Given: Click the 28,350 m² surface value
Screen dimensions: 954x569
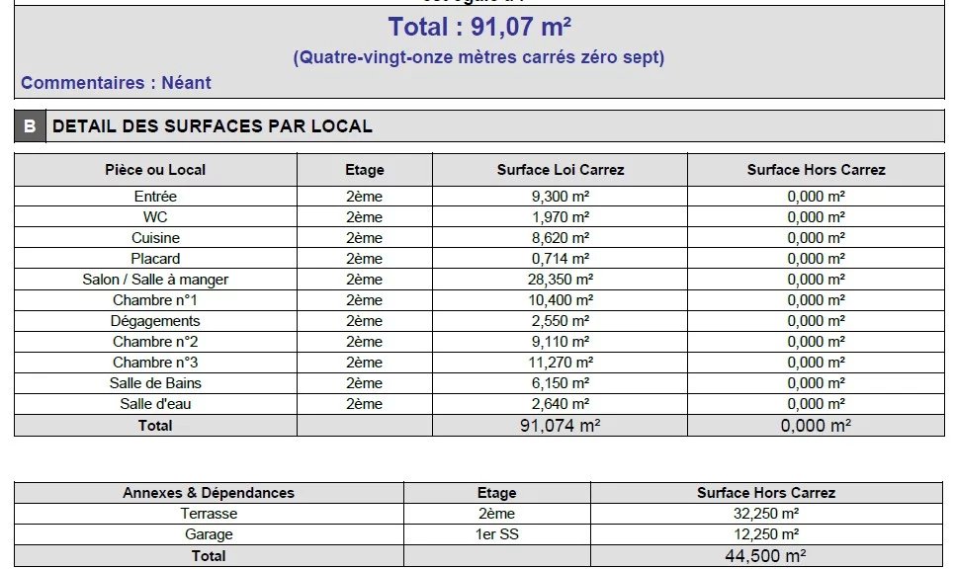Looking at the screenshot, I should (560, 280).
